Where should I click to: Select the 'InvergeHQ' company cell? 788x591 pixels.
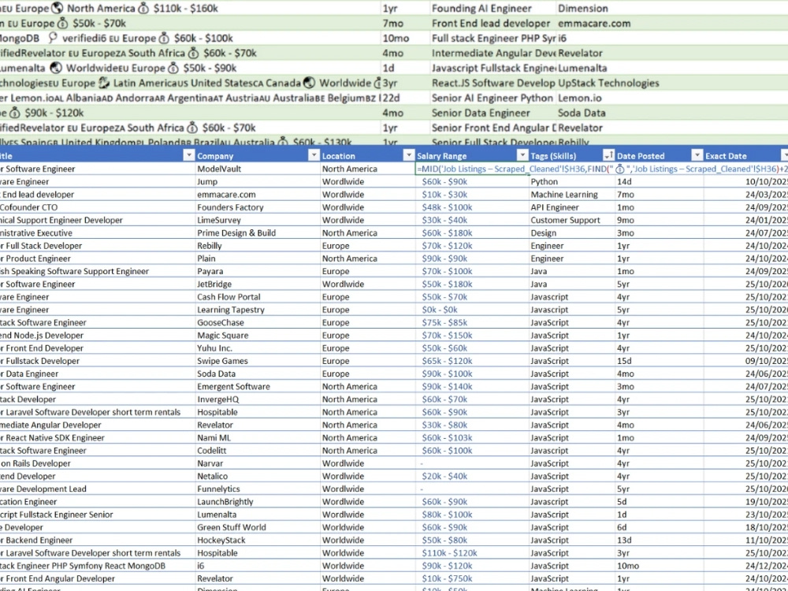(258, 400)
